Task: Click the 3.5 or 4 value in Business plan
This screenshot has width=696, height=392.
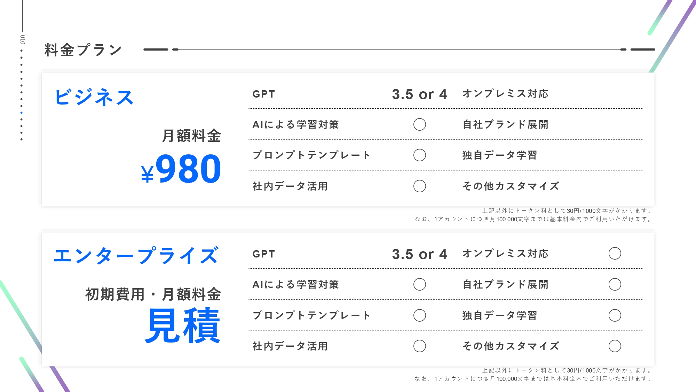Action: [x=419, y=94]
